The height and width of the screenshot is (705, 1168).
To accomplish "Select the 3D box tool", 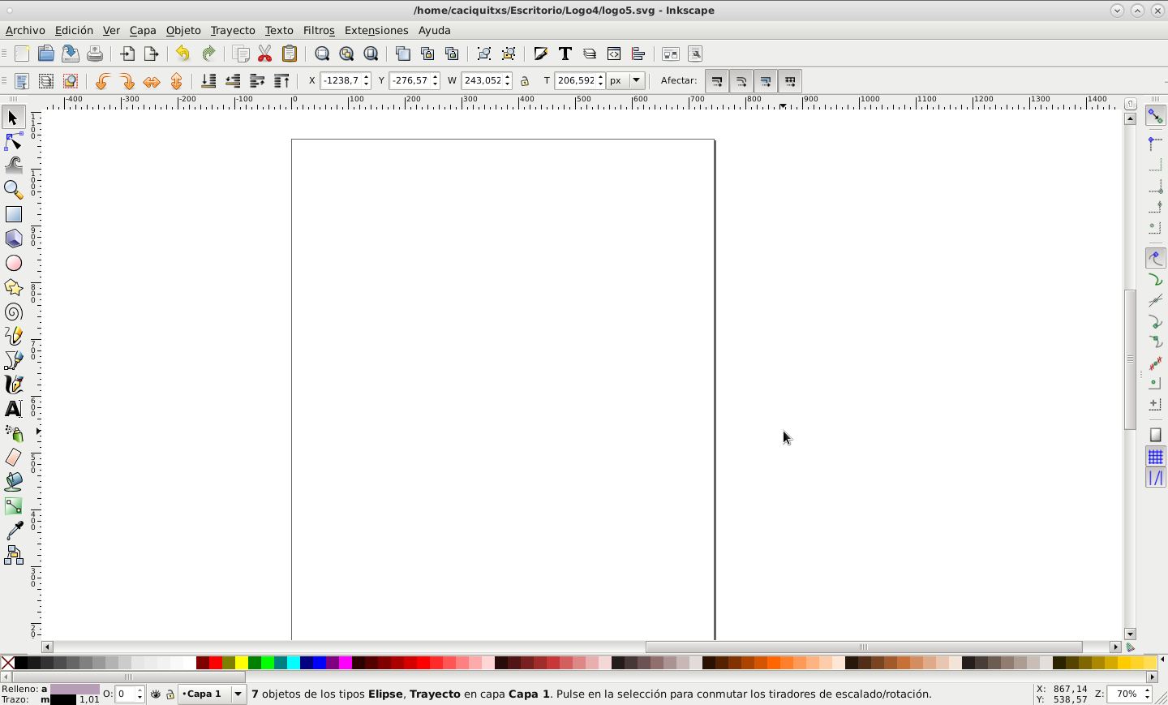I will pyautogui.click(x=14, y=239).
